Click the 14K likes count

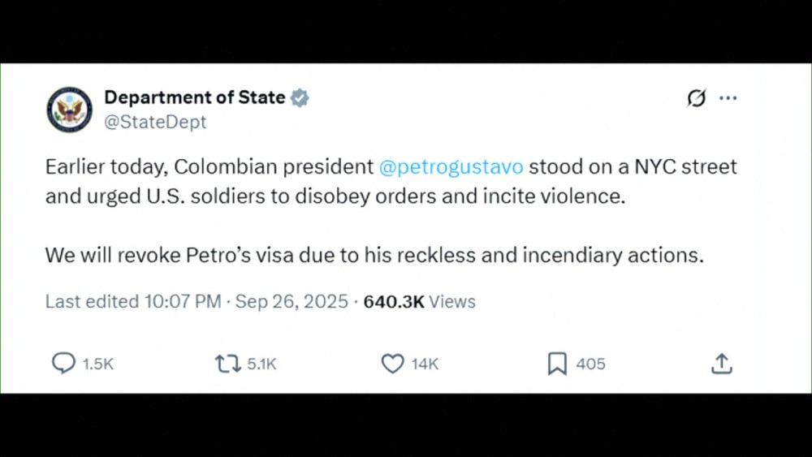point(425,364)
